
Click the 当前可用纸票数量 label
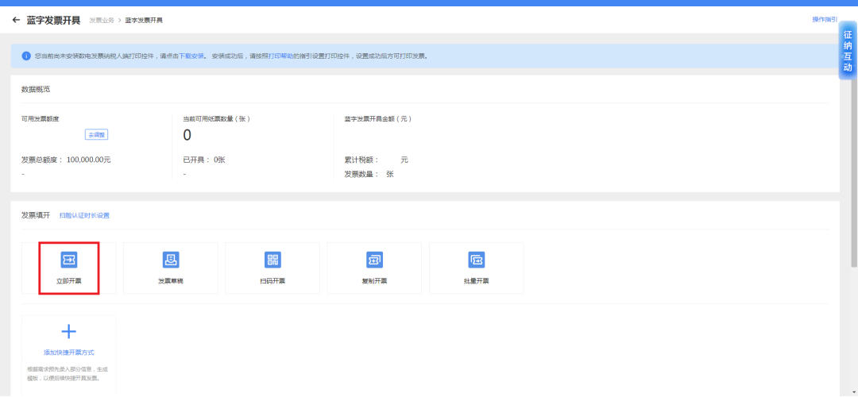pyautogui.click(x=217, y=118)
